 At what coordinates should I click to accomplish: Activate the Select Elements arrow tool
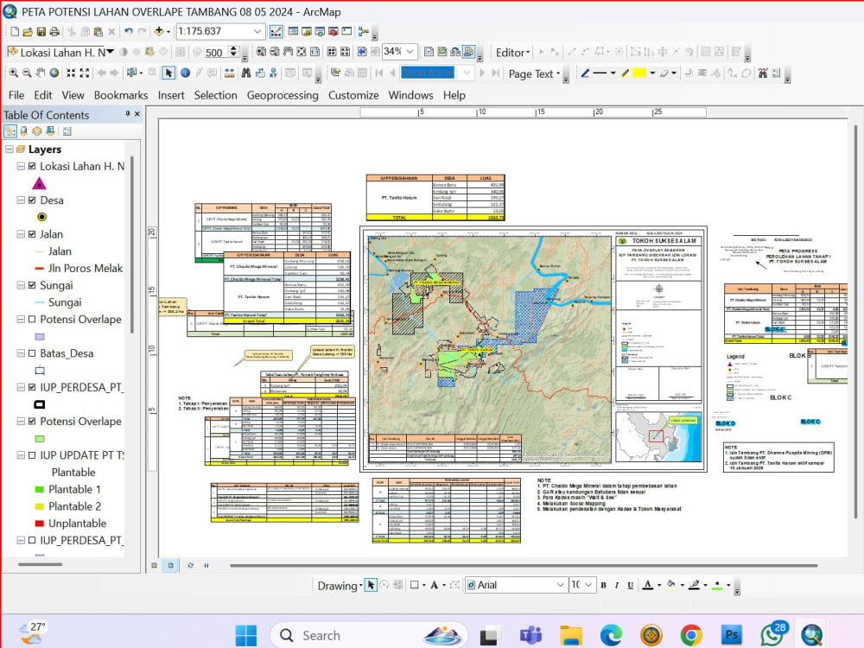coord(168,73)
